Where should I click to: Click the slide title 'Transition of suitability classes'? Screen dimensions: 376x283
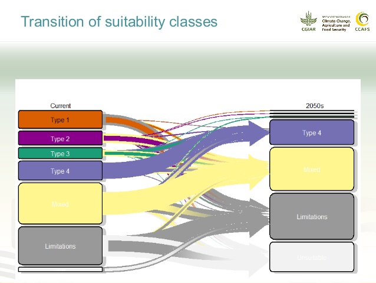tap(119, 22)
